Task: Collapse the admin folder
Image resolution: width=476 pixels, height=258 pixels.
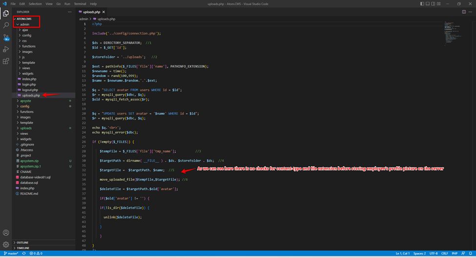Action: [43, 24]
